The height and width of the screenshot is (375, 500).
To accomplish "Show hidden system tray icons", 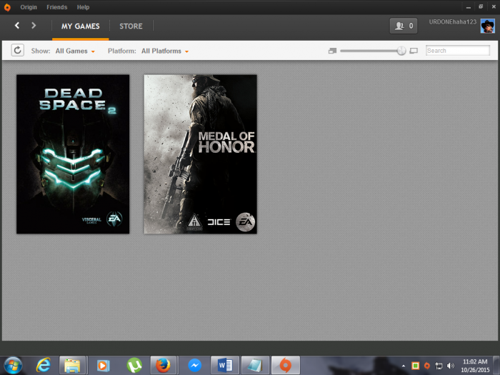I will 404,366.
